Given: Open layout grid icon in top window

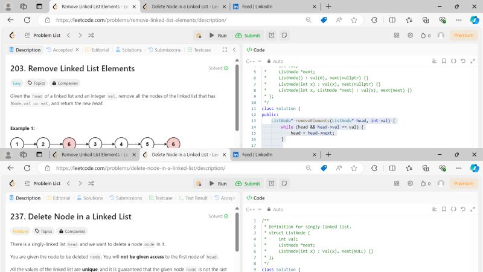Looking at the screenshot, I should 397,36.
